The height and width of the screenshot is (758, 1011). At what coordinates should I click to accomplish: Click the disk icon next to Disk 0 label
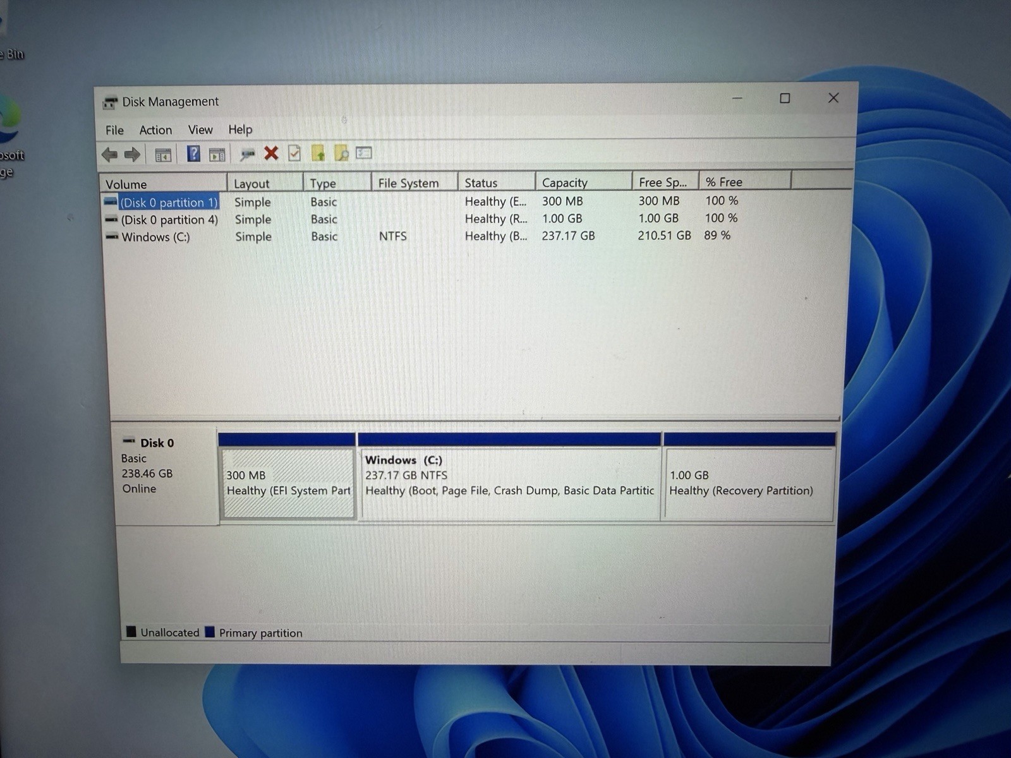(x=129, y=440)
